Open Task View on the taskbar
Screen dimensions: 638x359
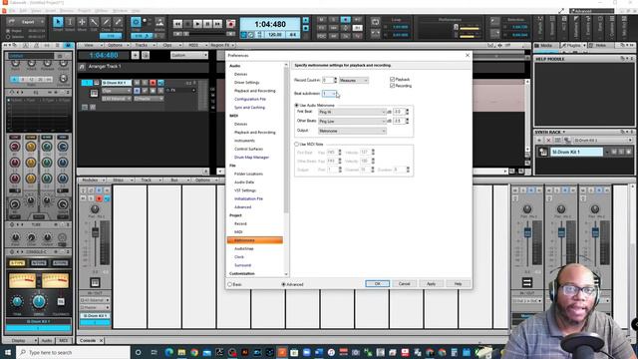click(154, 352)
